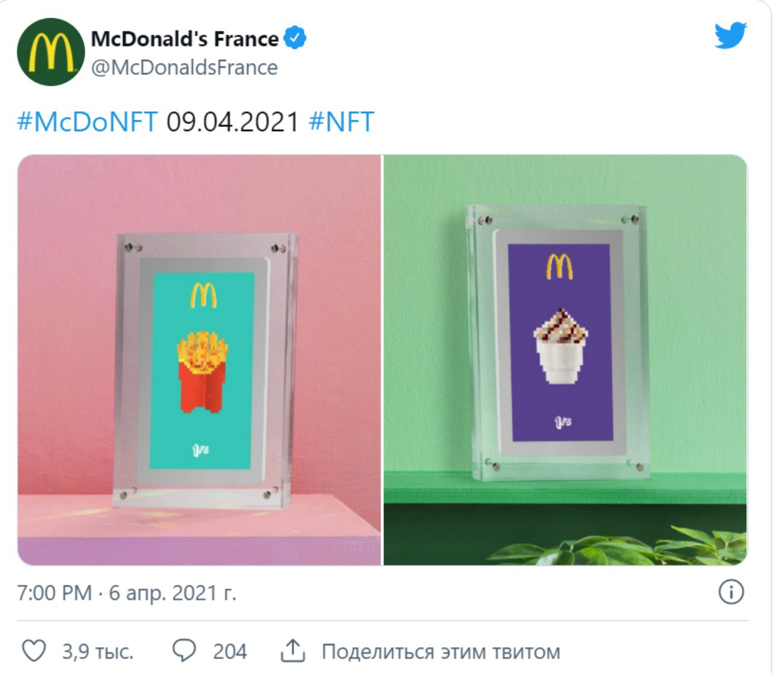The width and height of the screenshot is (773, 673).
Task: Click the heart like icon
Action: pyautogui.click(x=34, y=651)
